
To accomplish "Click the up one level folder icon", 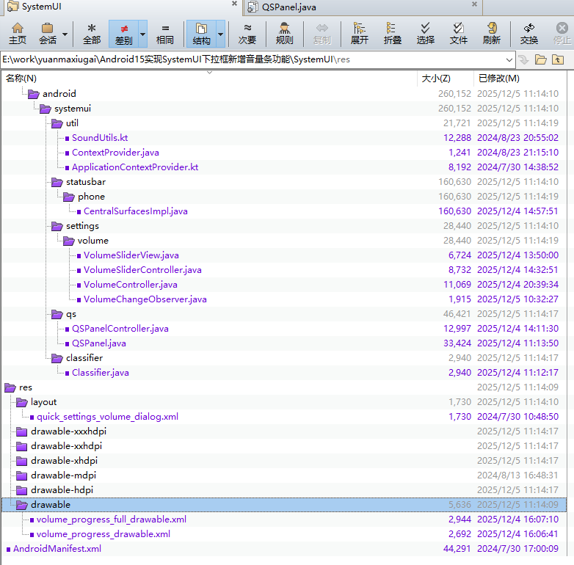I will (x=558, y=59).
